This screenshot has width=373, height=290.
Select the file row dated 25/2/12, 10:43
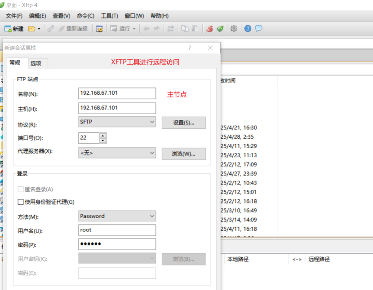[x=239, y=183]
